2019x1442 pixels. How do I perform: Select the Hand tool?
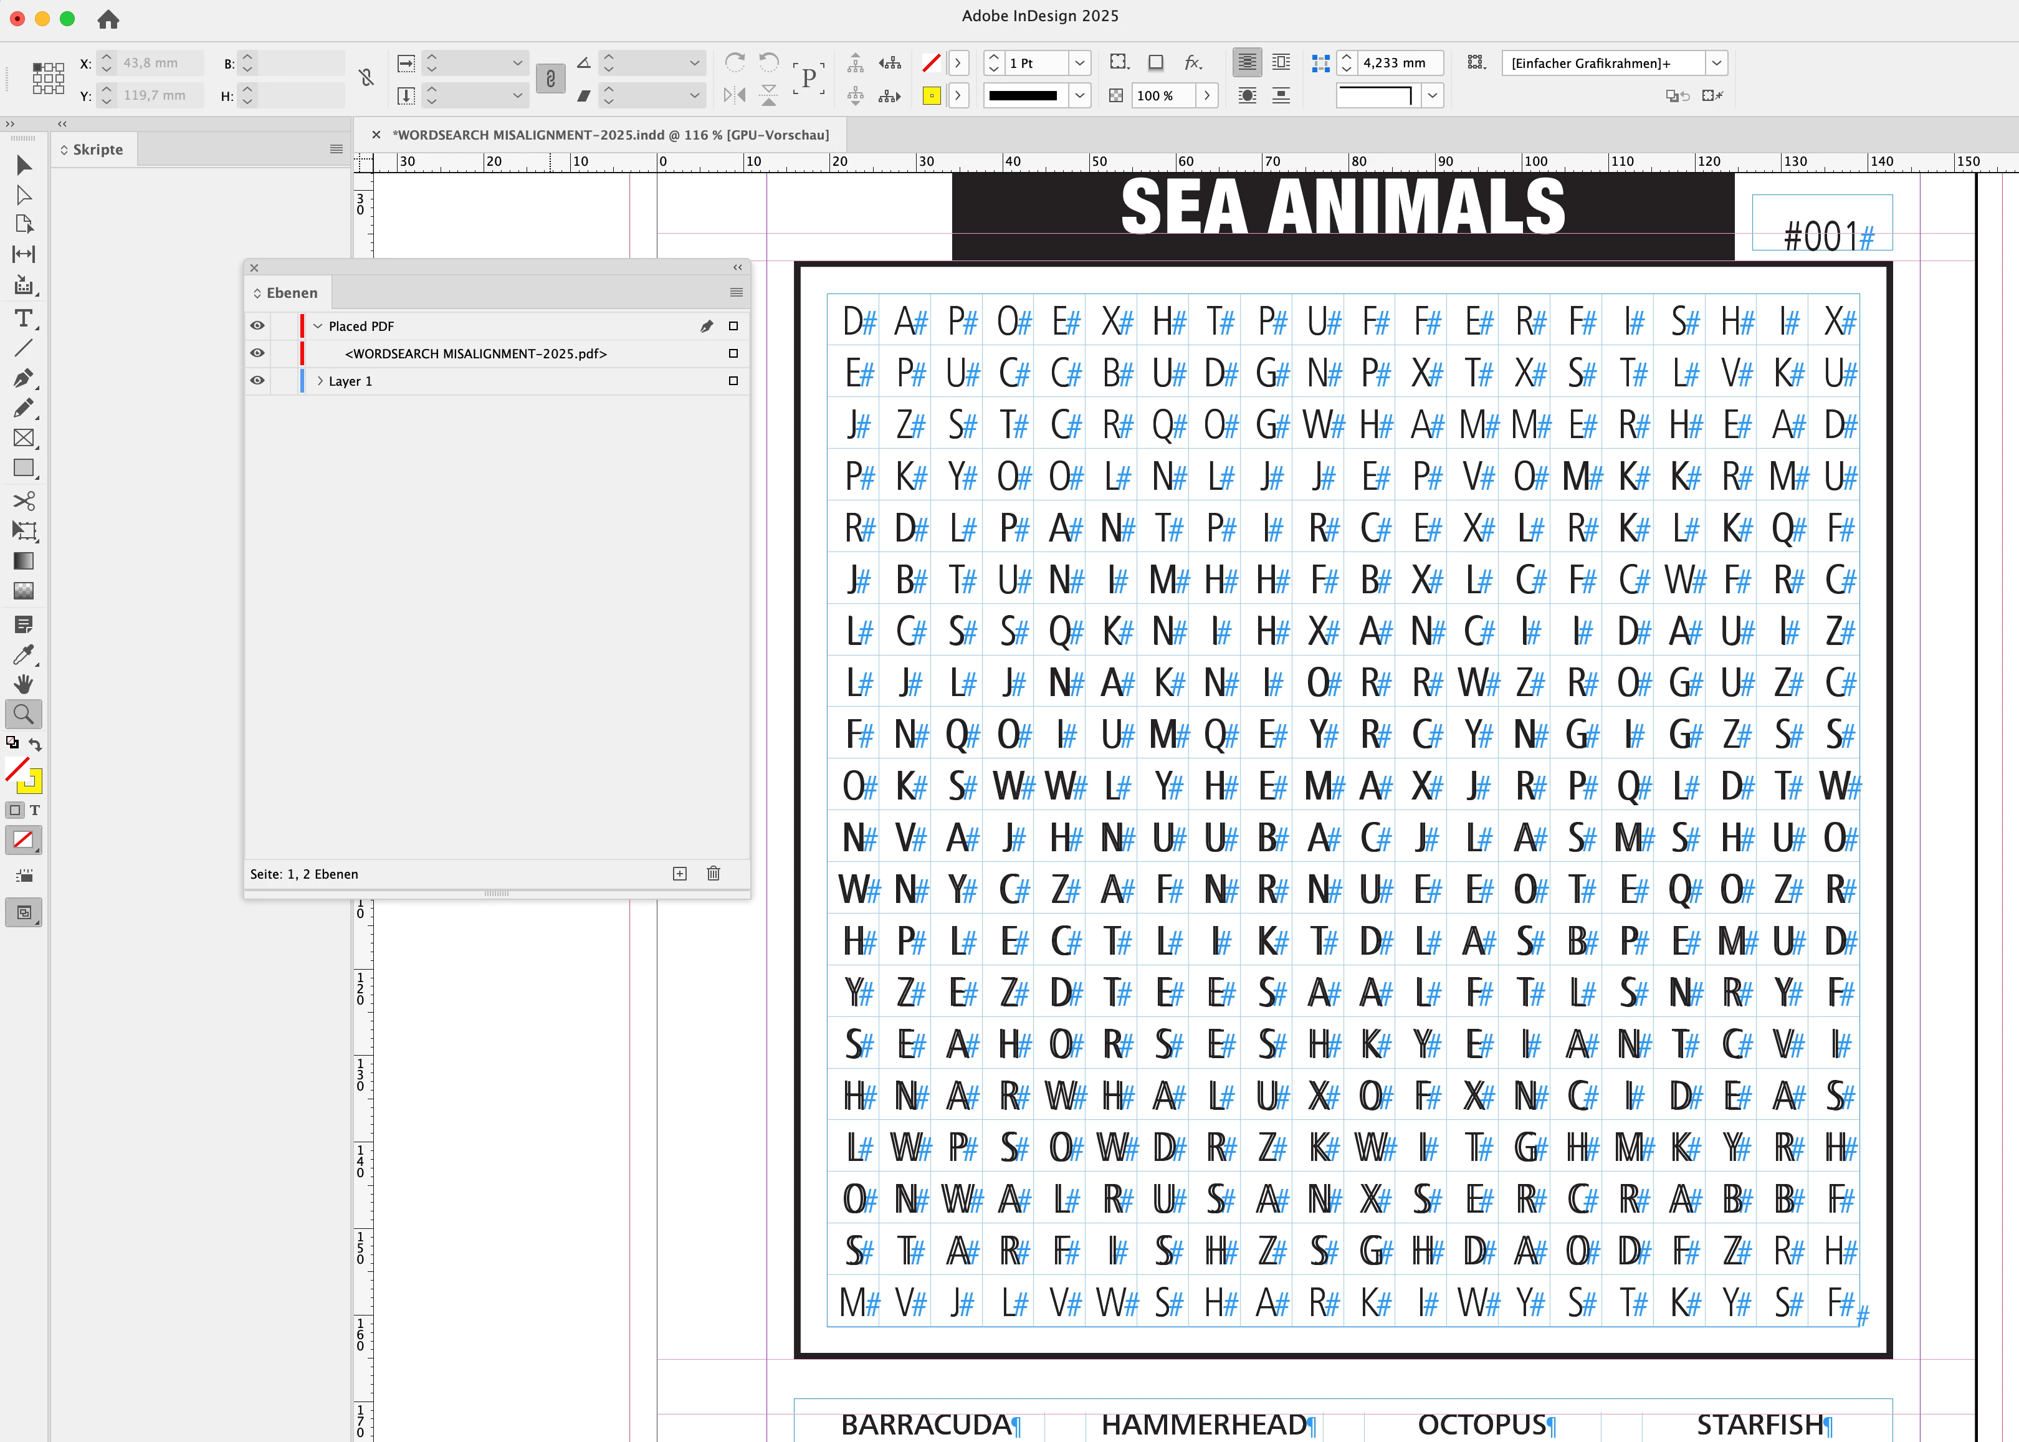pyautogui.click(x=23, y=684)
